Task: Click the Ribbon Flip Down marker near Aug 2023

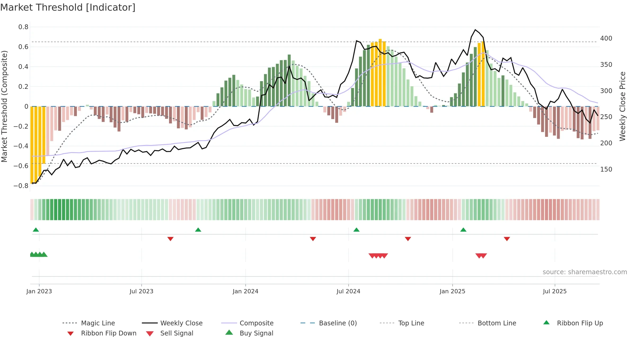Action: (x=170, y=239)
